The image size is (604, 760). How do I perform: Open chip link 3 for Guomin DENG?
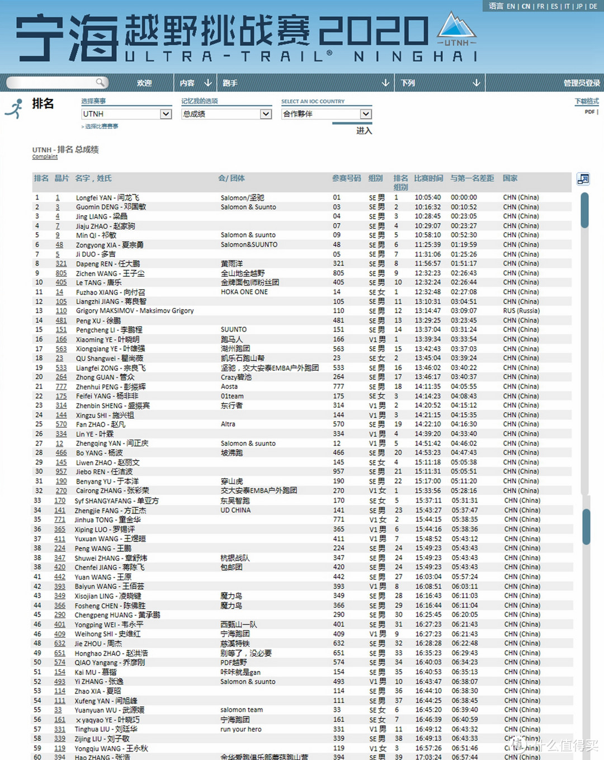(x=58, y=207)
